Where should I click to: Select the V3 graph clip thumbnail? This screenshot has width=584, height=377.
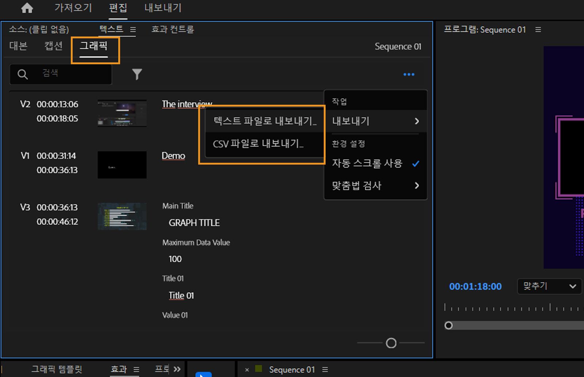tap(122, 216)
